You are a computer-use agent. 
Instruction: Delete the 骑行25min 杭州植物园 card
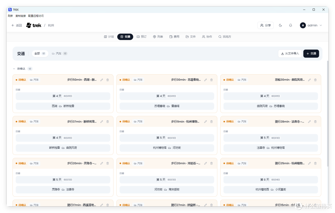315,163
